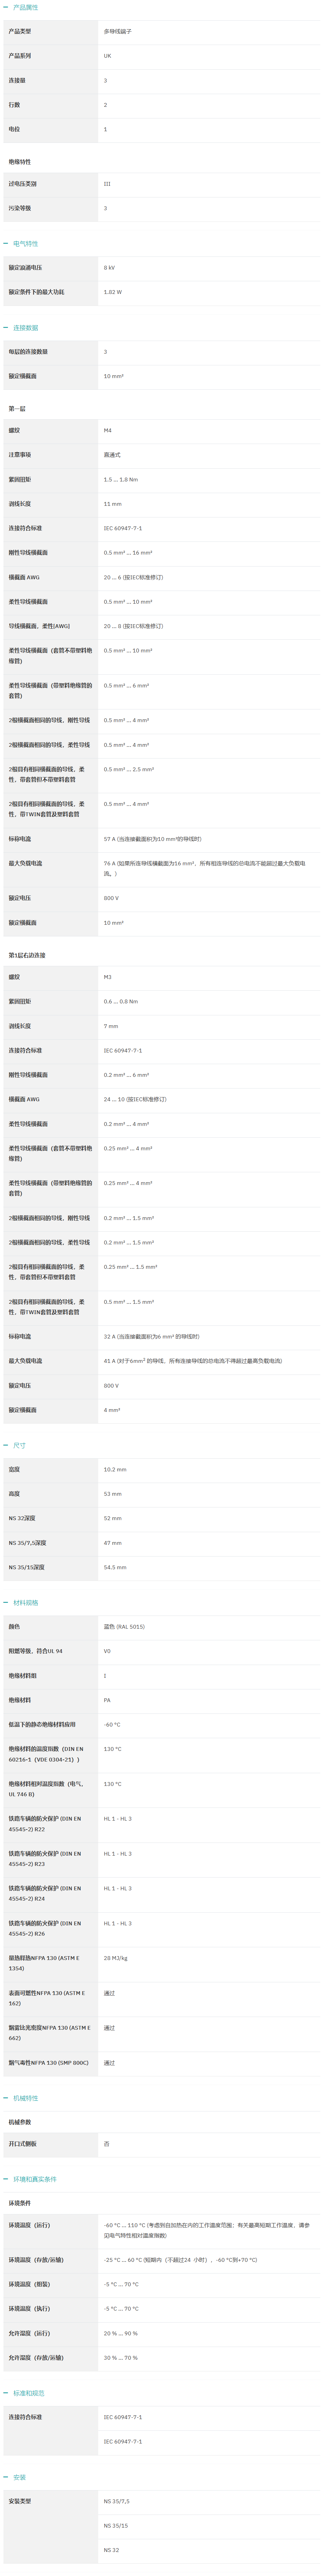This screenshot has height=2576, width=322.
Task: Click the stripping length value 11 mm
Action: pos(113,504)
